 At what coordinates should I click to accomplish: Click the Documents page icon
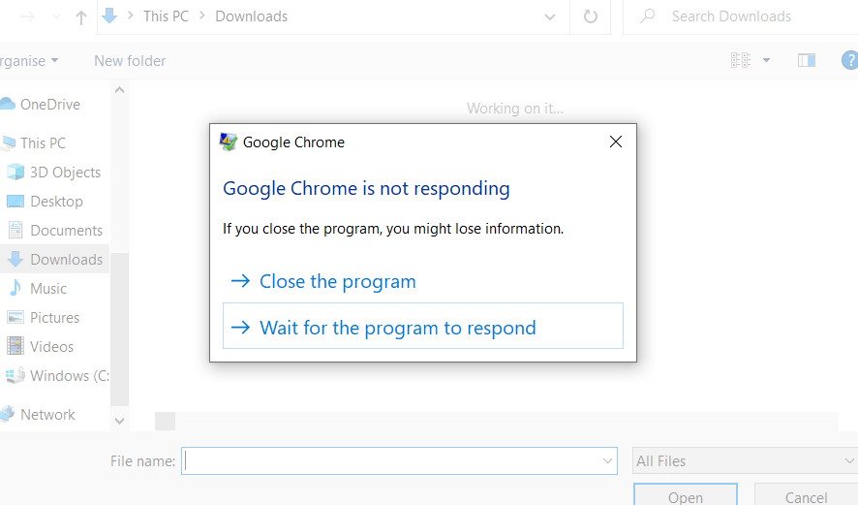pos(15,230)
